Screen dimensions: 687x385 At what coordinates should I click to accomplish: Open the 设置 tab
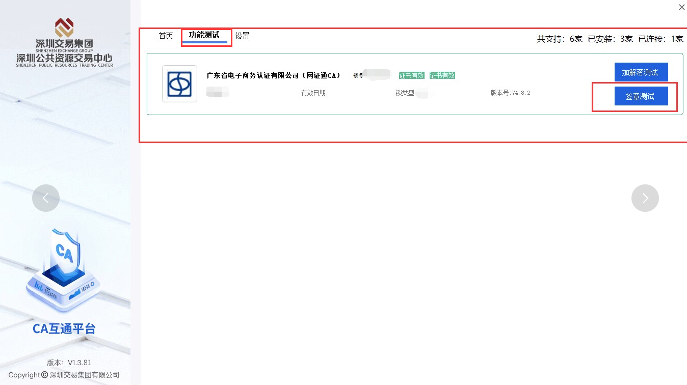point(242,36)
